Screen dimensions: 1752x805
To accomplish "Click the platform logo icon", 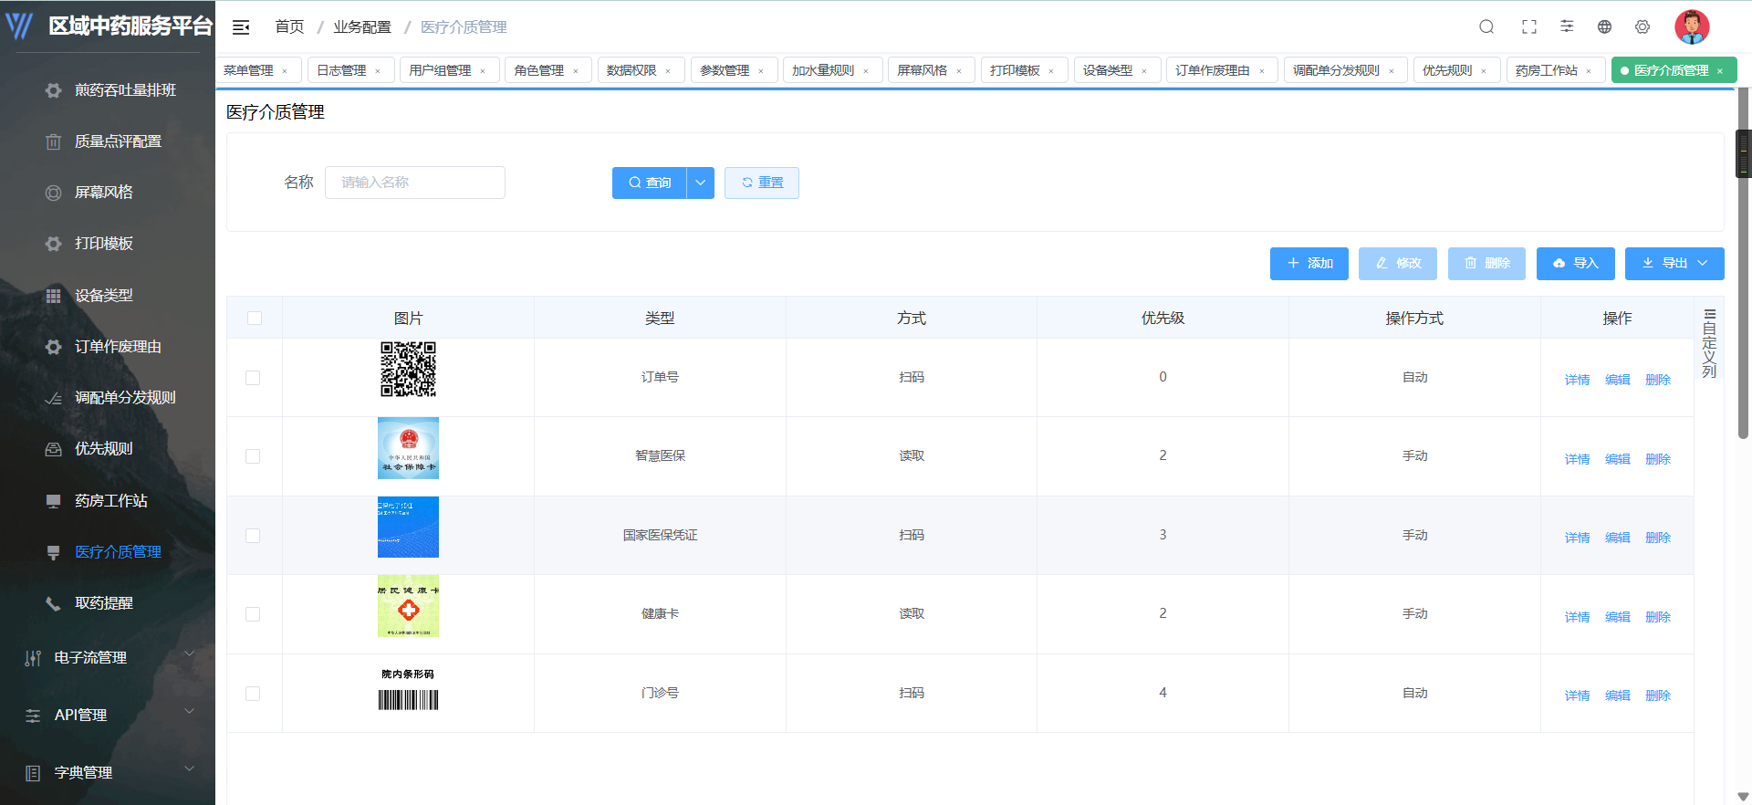I will [20, 26].
